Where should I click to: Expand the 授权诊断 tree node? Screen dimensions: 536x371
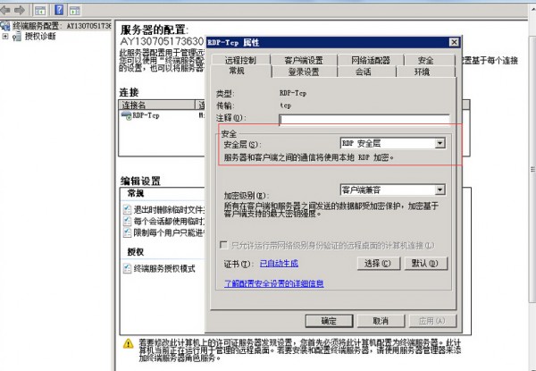[x=6, y=37]
